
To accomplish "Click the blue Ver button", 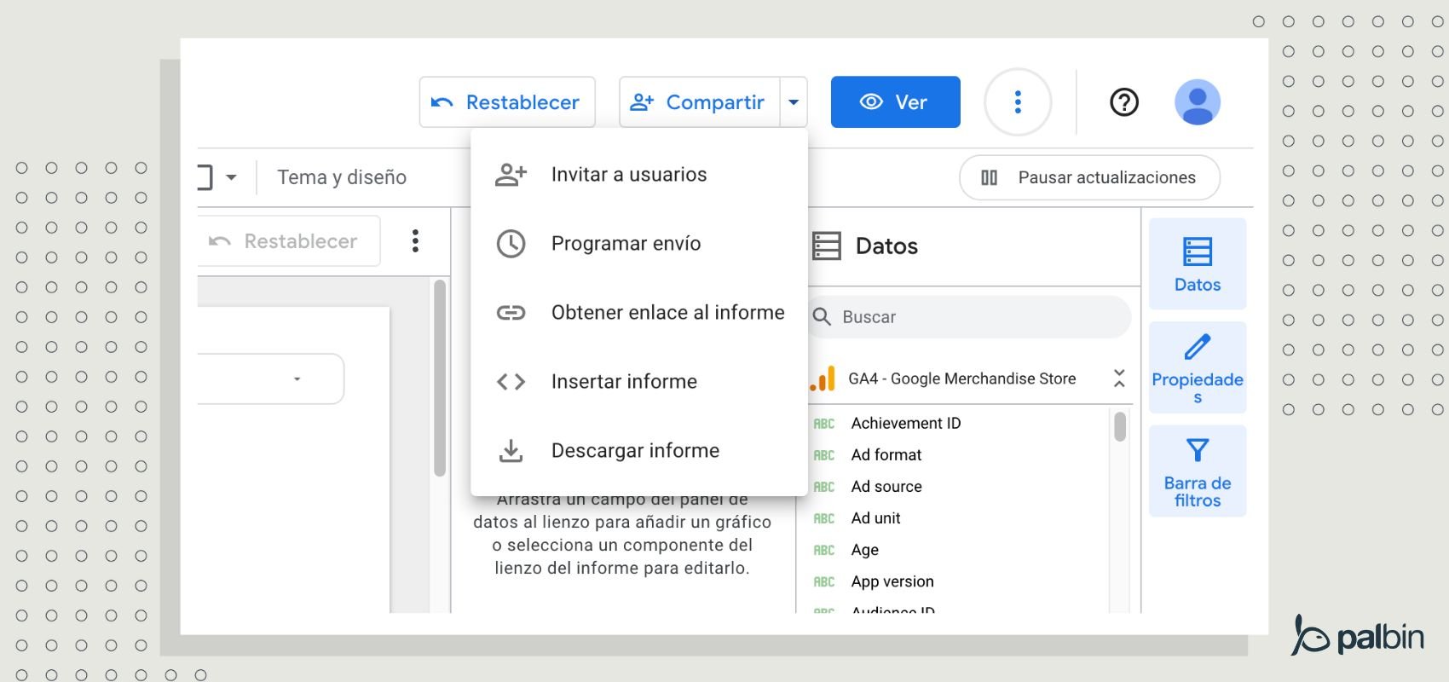I will pyautogui.click(x=895, y=102).
